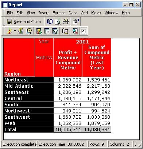Click the 2001 column header

click(82, 42)
